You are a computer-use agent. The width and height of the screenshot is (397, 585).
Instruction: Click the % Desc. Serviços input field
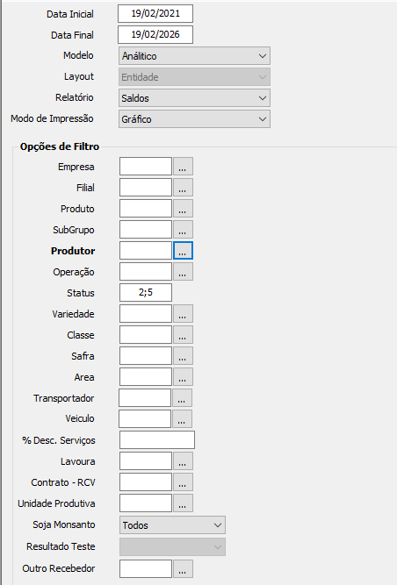pyautogui.click(x=157, y=440)
